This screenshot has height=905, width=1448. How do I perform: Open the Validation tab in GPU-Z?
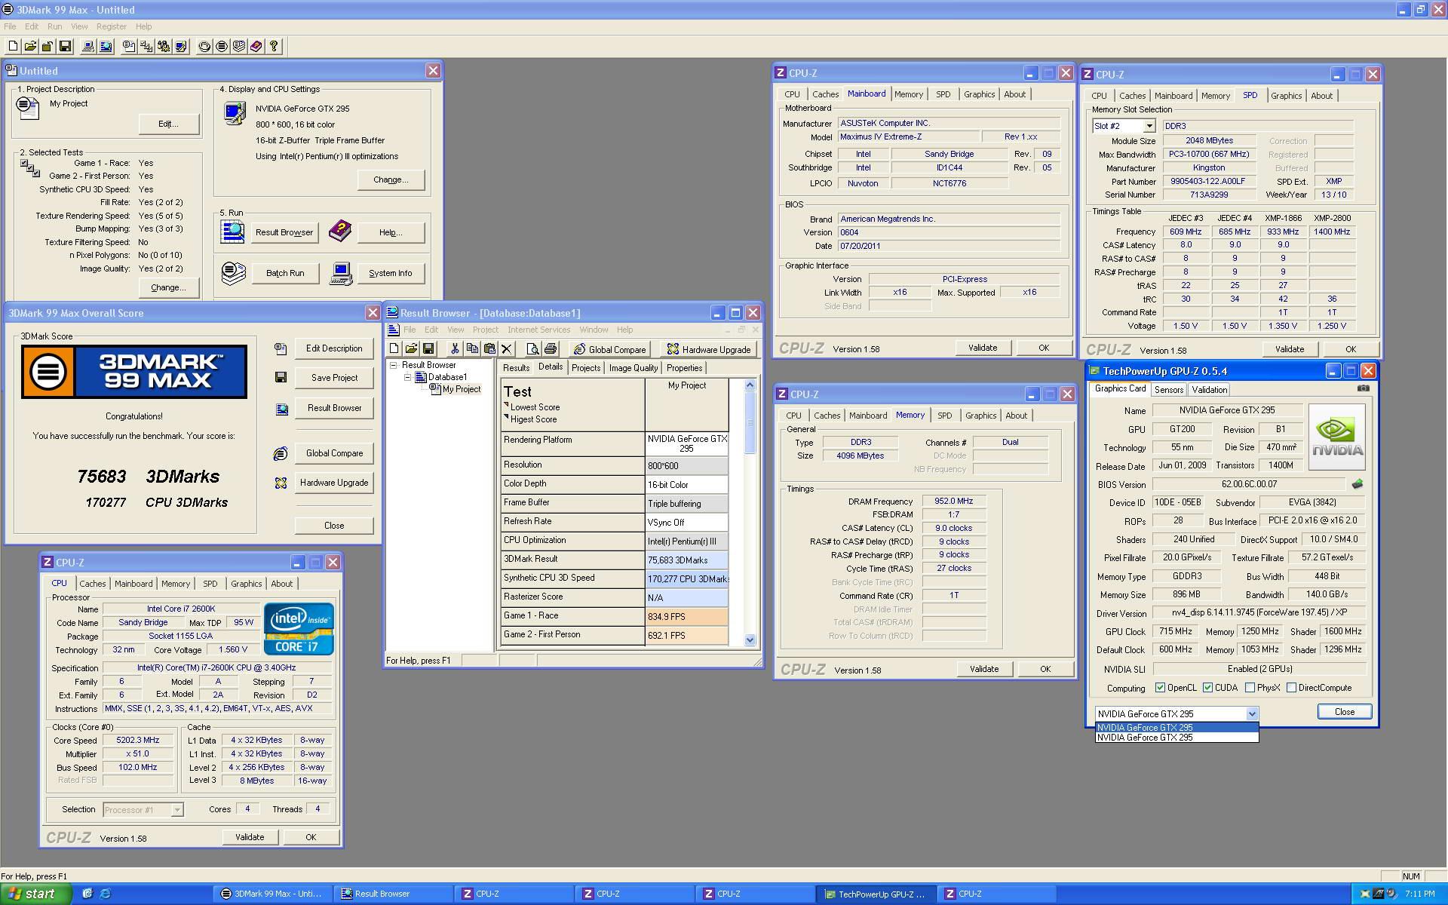1209,390
